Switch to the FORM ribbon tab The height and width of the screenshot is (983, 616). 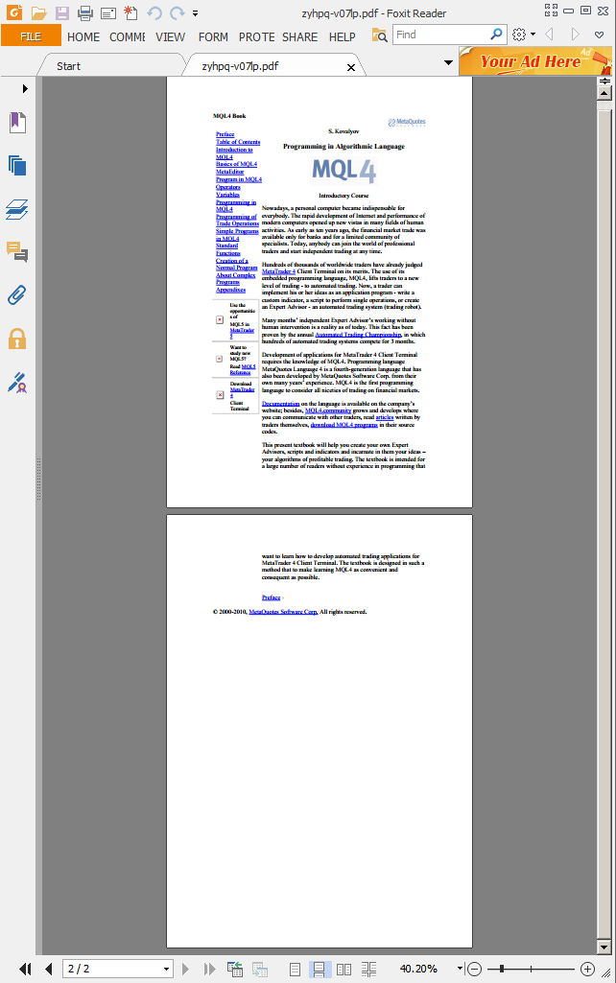coord(213,37)
